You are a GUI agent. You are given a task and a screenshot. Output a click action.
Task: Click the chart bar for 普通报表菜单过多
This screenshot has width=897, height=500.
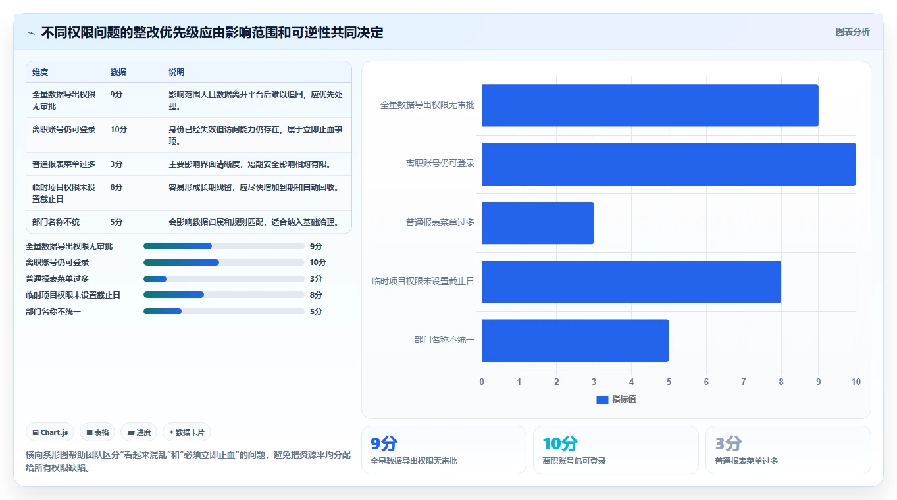click(x=538, y=223)
